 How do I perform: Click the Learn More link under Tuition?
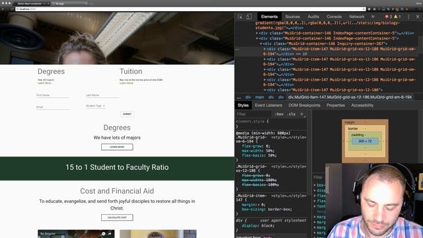(x=126, y=83)
